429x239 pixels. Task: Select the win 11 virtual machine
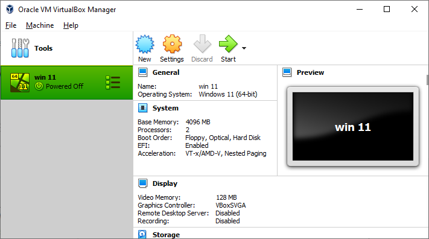click(x=66, y=83)
